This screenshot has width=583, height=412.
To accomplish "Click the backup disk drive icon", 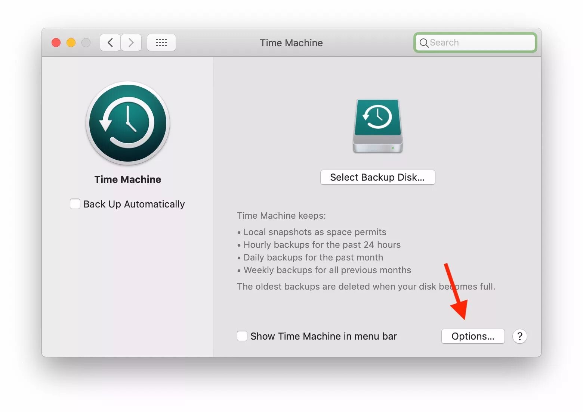I will (x=377, y=126).
